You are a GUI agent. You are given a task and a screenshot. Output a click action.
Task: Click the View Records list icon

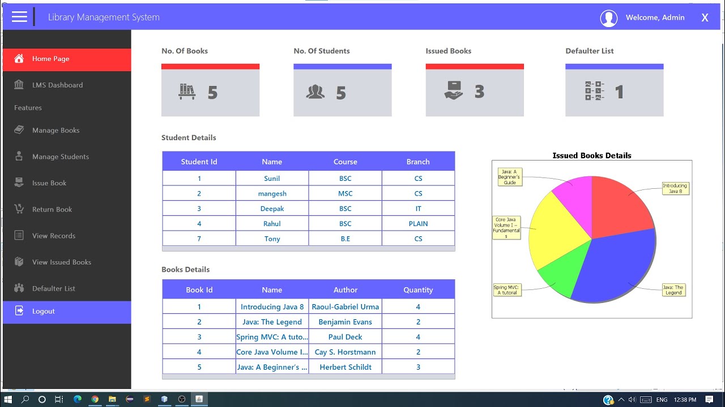[19, 236]
